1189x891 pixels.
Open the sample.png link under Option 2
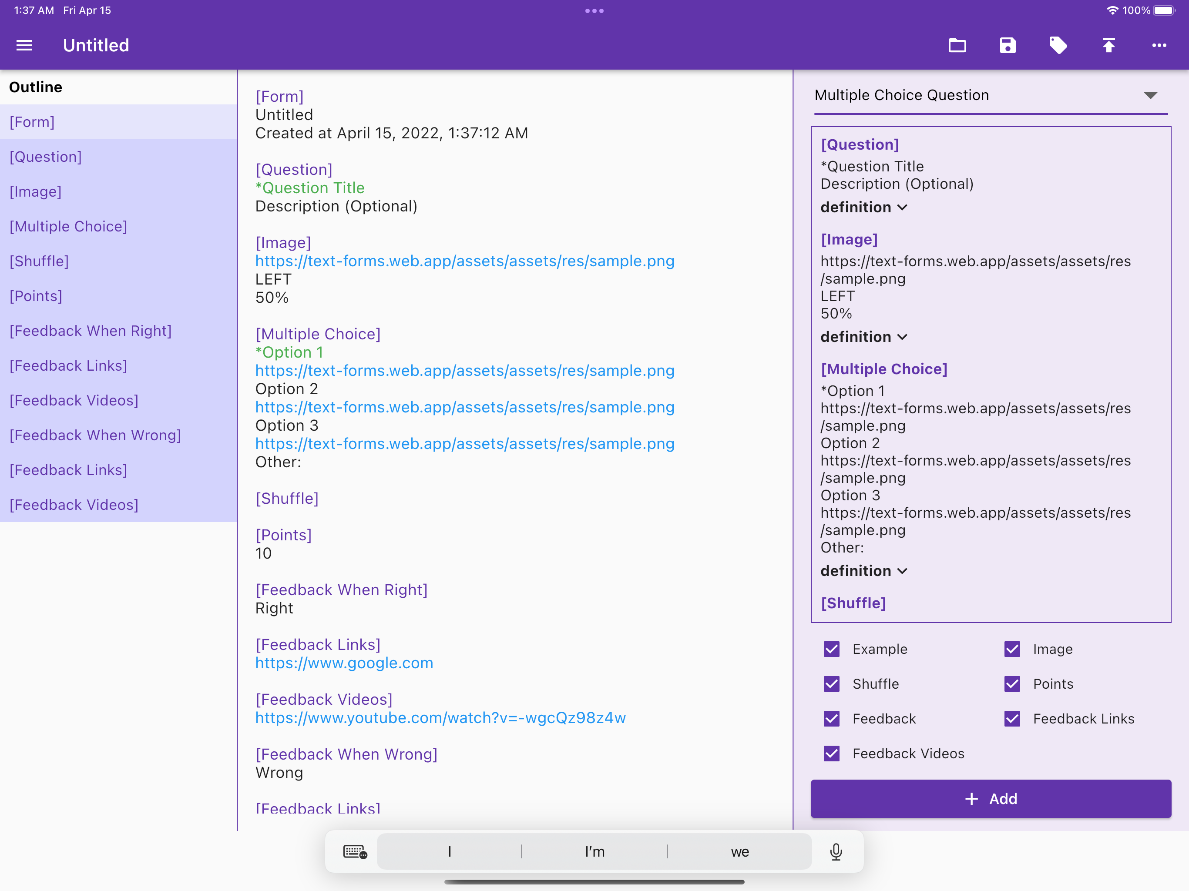(464, 407)
